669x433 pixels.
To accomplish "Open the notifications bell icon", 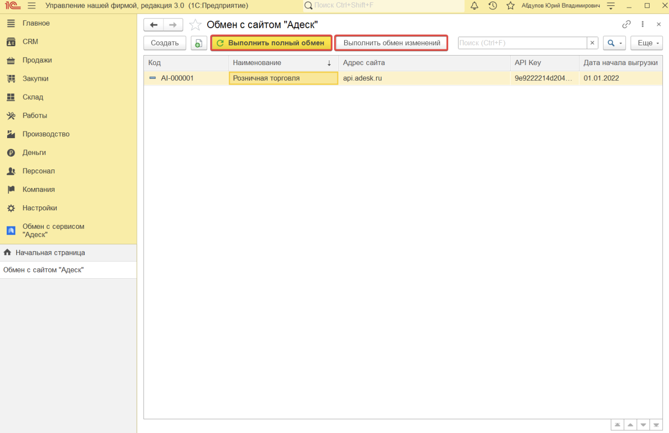I will 474,6.
